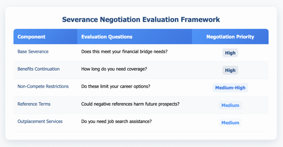283x147 pixels.
Task: Click the Component column header
Action: 32,37
